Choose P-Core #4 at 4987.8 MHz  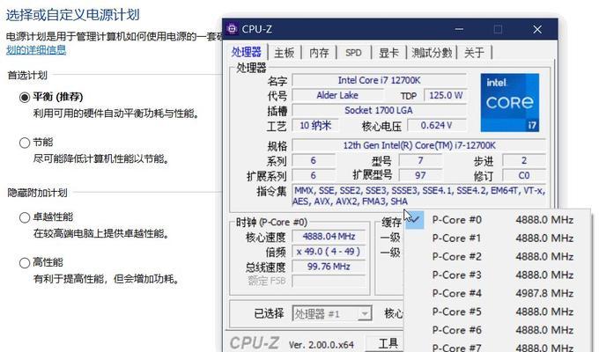(x=497, y=294)
